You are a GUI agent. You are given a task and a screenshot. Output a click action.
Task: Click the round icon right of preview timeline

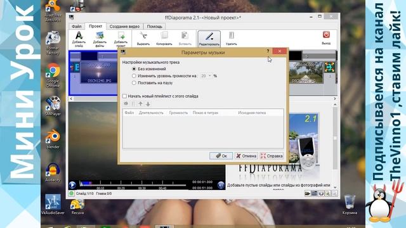tap(221, 185)
